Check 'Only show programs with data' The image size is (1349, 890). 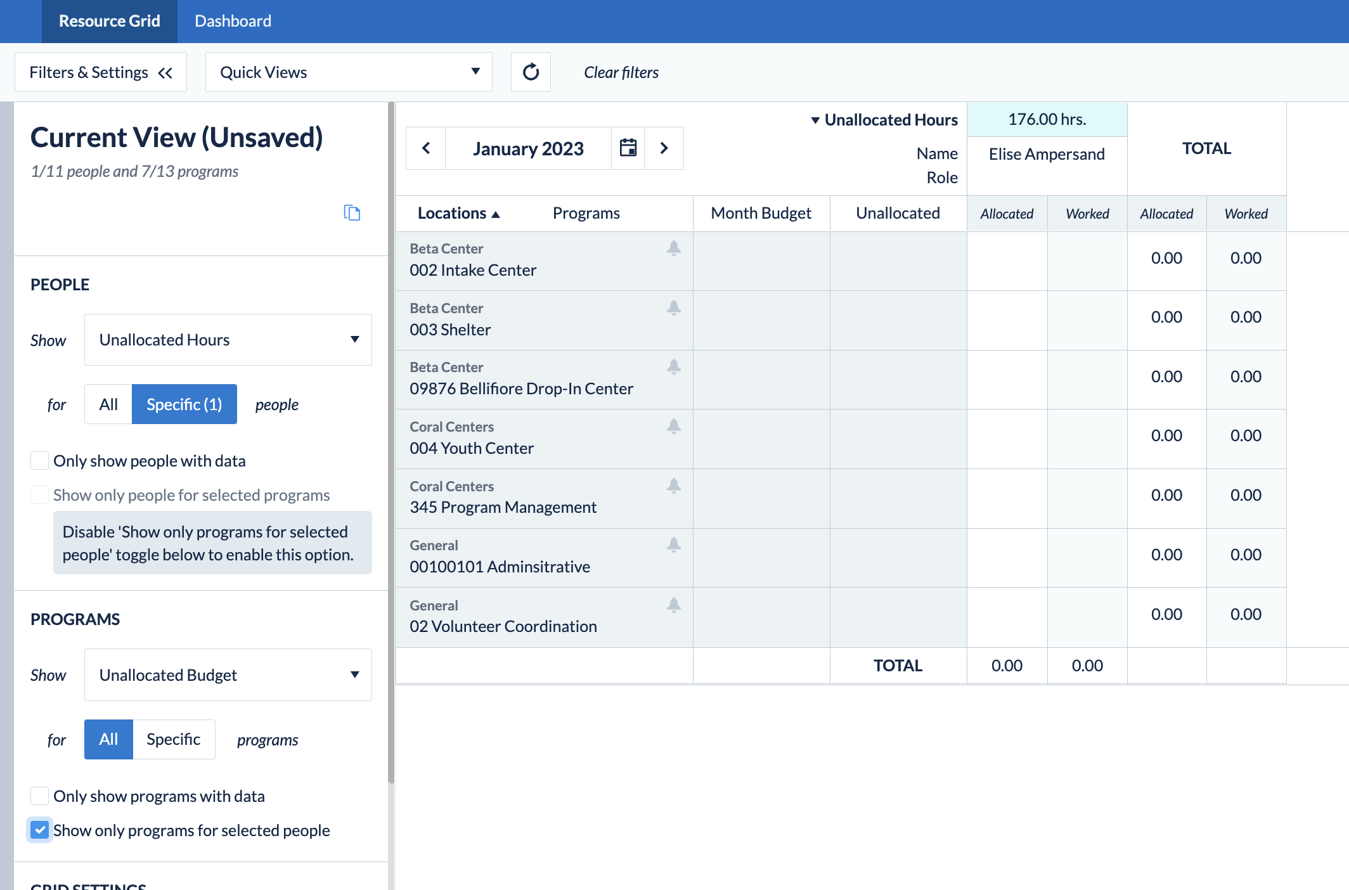click(x=40, y=796)
